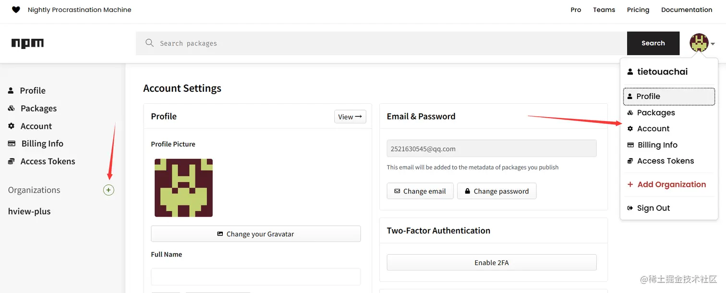This screenshot has width=726, height=293.
Task: Click the email field 2521630545@qq.com
Action: [x=492, y=148]
